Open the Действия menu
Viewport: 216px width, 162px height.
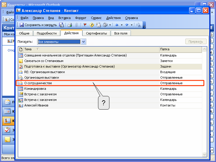coord(113,18)
